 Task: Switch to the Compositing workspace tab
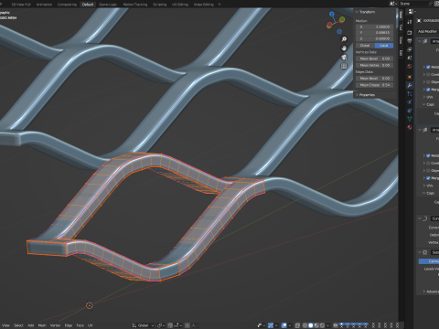point(67,5)
